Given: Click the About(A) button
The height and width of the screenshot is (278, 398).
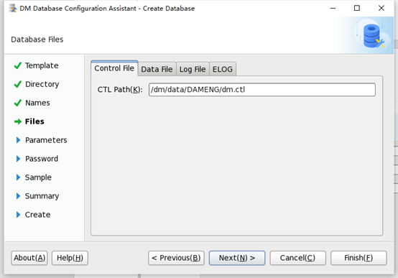Looking at the screenshot, I should coord(29,258).
